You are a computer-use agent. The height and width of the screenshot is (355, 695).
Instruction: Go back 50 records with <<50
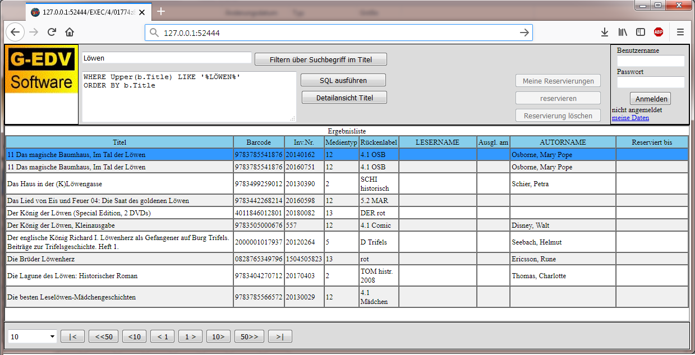pyautogui.click(x=103, y=336)
